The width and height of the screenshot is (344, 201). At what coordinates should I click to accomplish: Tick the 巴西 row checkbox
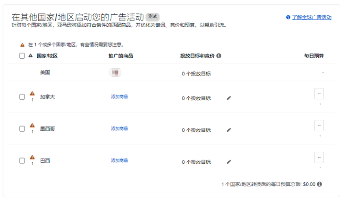click(x=22, y=161)
